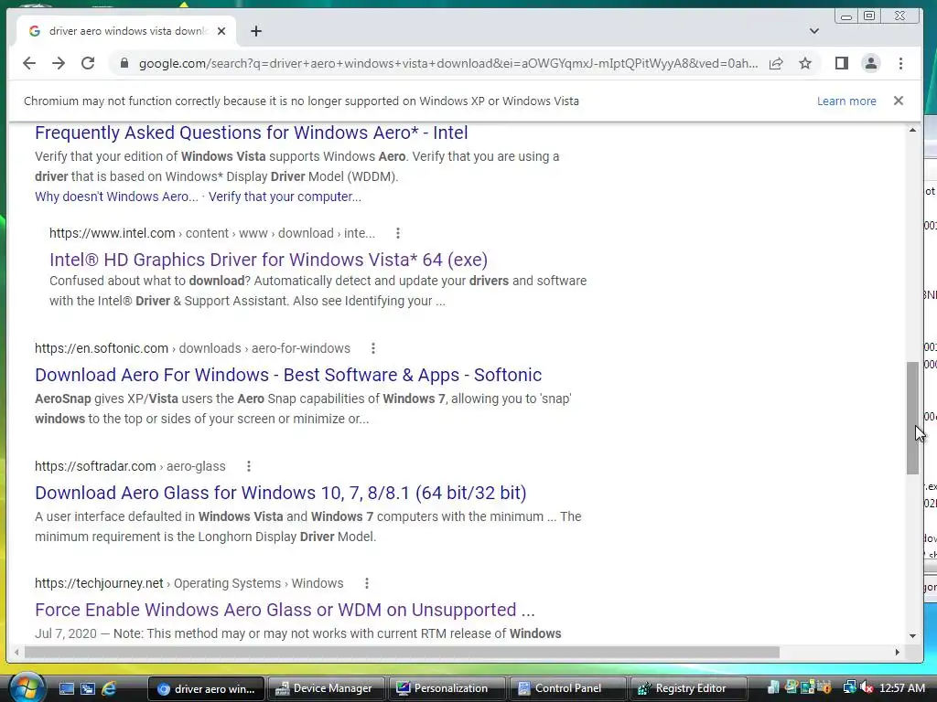Open options for intel.com result

pos(397,233)
